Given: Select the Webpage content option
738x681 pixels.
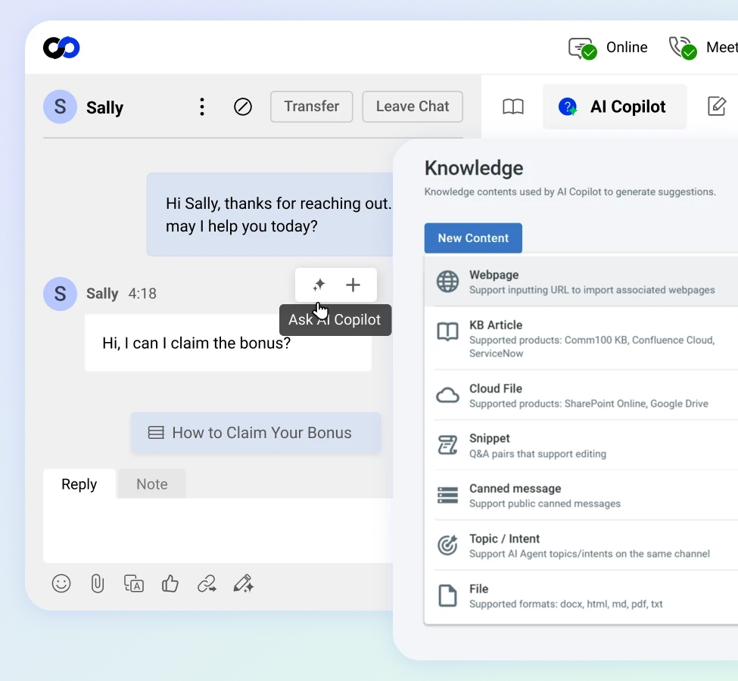Looking at the screenshot, I should (x=581, y=282).
